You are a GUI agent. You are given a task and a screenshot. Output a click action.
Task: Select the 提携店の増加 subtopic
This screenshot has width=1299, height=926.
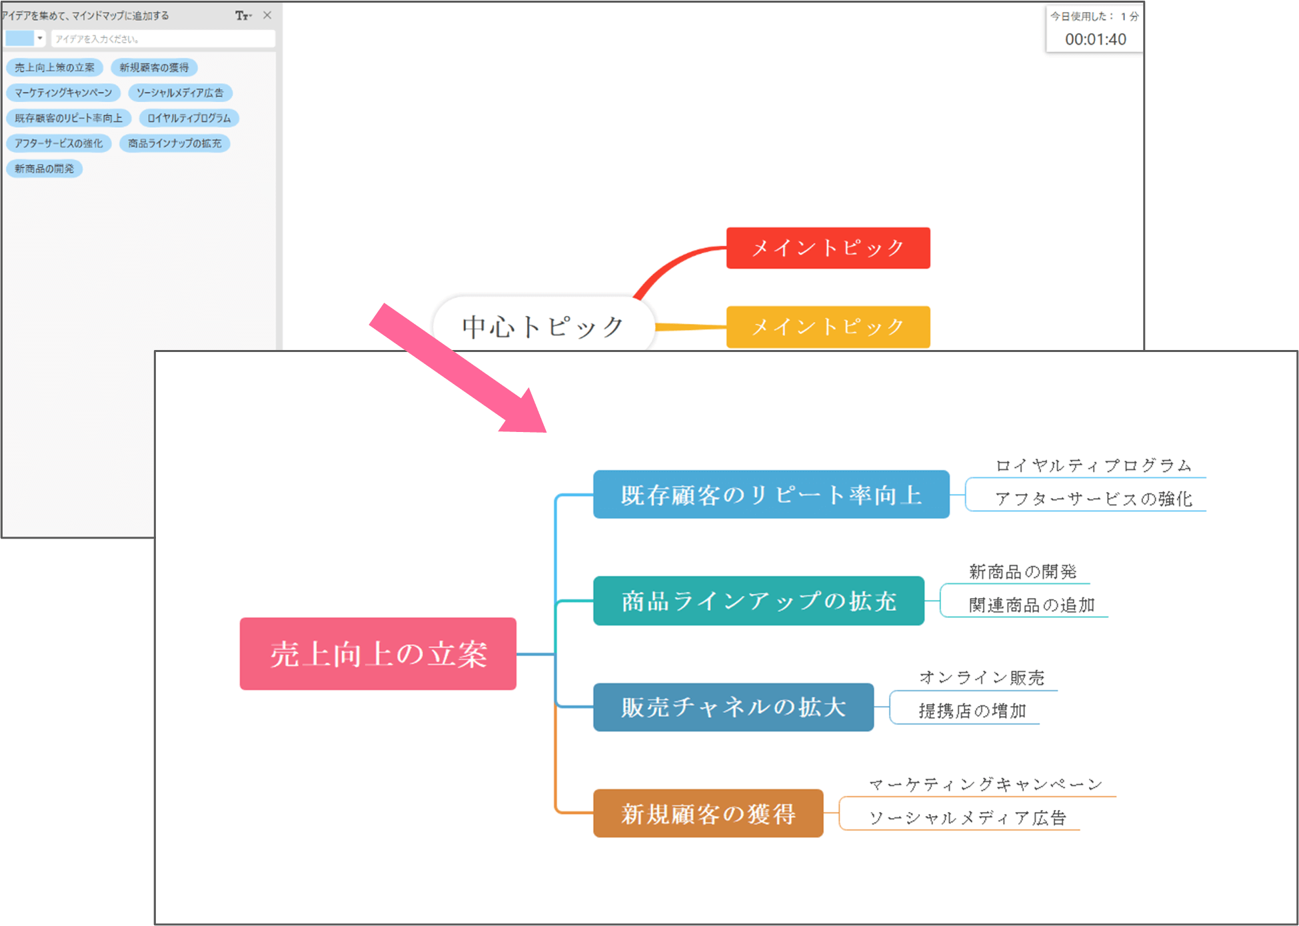tap(972, 711)
